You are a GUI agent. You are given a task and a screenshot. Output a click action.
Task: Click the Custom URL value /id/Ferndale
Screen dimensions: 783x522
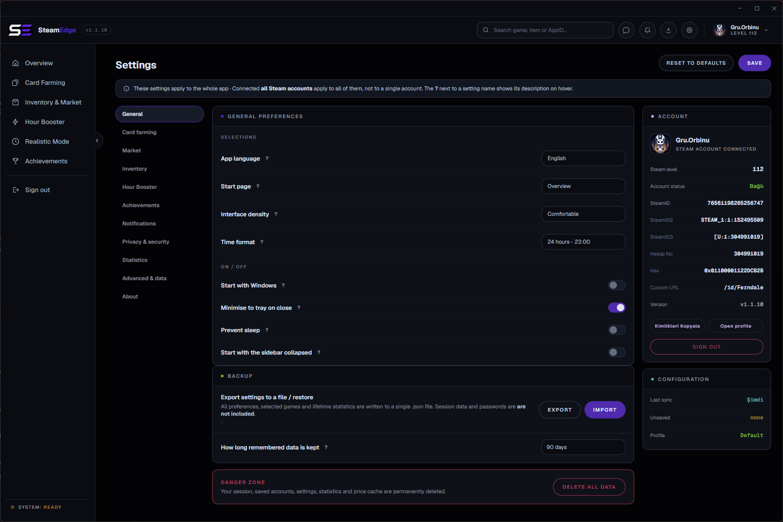tap(743, 287)
